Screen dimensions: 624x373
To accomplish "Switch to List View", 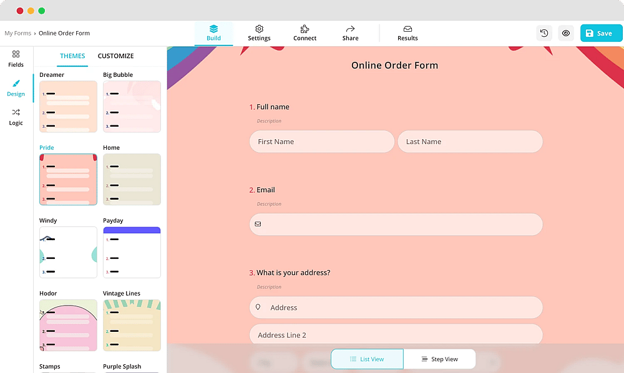I will click(367, 359).
